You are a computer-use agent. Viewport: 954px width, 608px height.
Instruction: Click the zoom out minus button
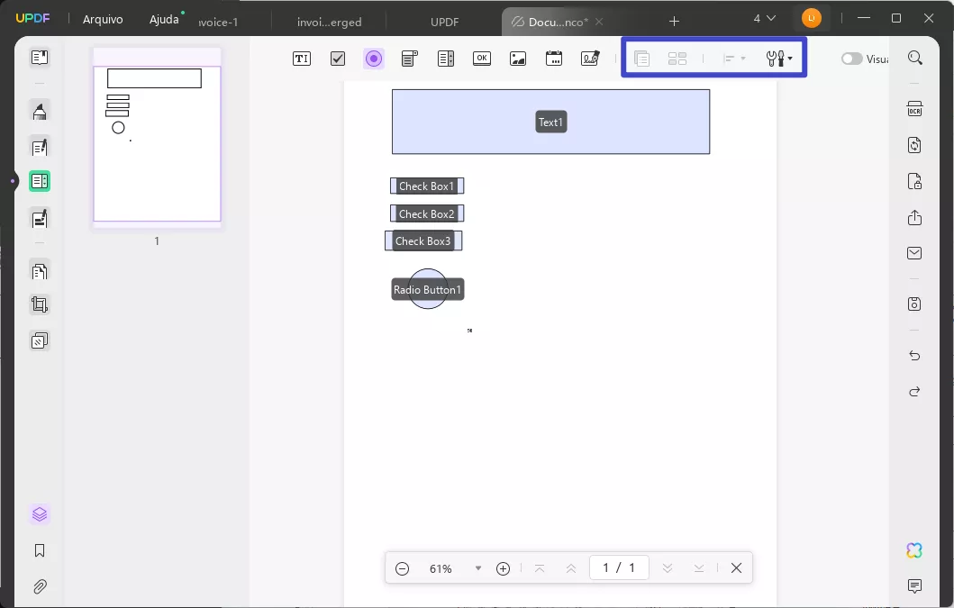(x=403, y=568)
